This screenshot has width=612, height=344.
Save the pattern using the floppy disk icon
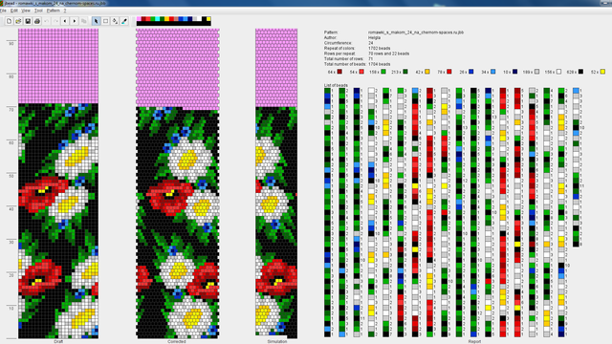[28, 21]
